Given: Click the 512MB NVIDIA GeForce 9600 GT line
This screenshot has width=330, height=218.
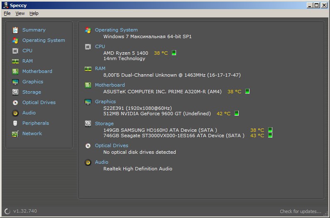Looking at the screenshot, I should point(157,114).
